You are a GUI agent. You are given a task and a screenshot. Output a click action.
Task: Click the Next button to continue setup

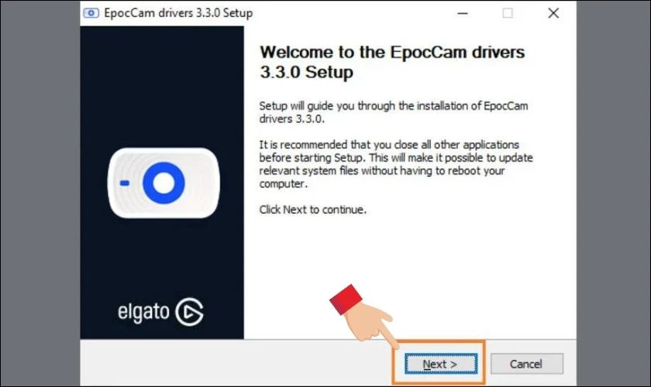[x=441, y=364]
